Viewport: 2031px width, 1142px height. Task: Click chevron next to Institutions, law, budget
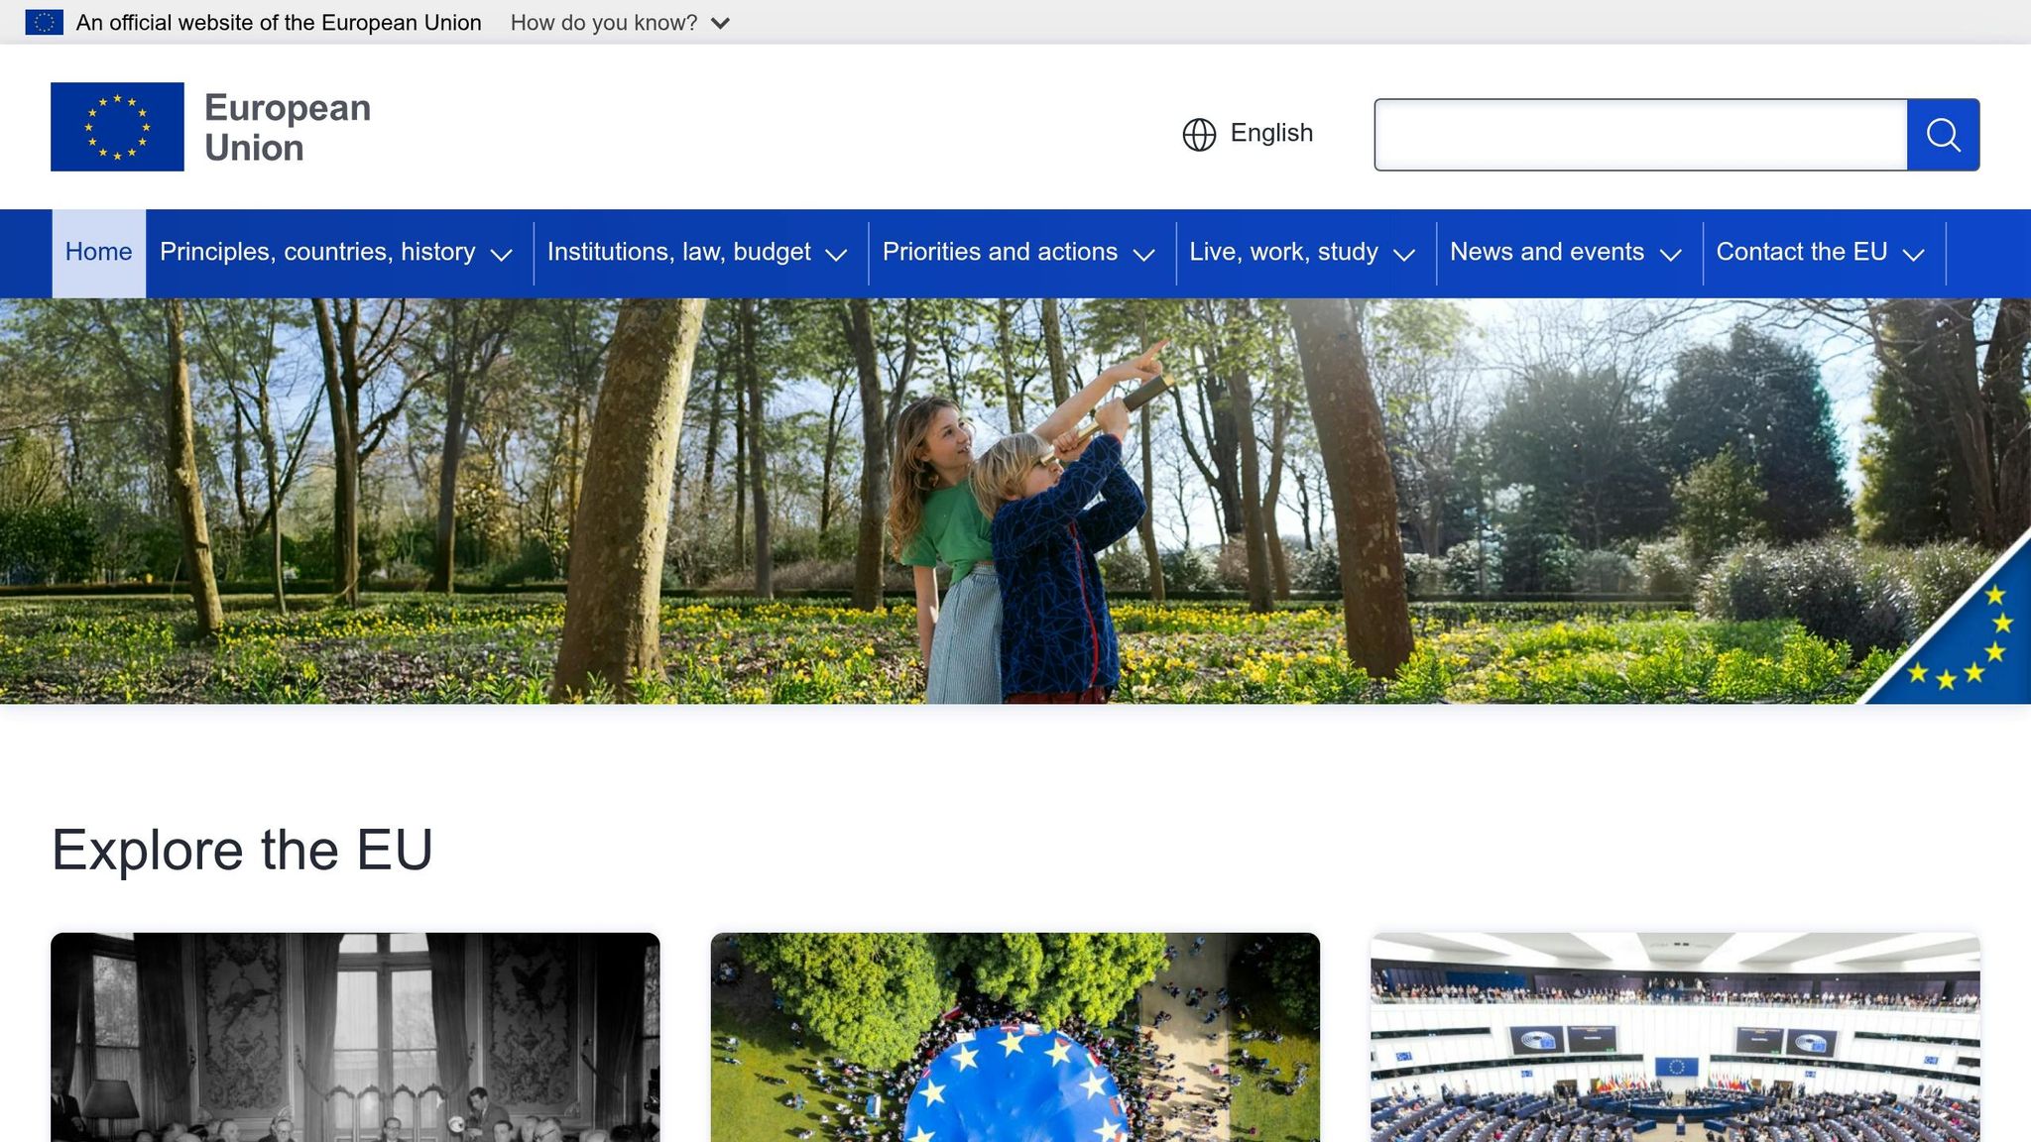(837, 255)
